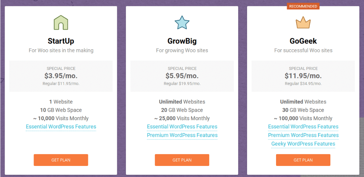
Task: Open GrowBig Essential WordPress Features link
Action: 182,127
